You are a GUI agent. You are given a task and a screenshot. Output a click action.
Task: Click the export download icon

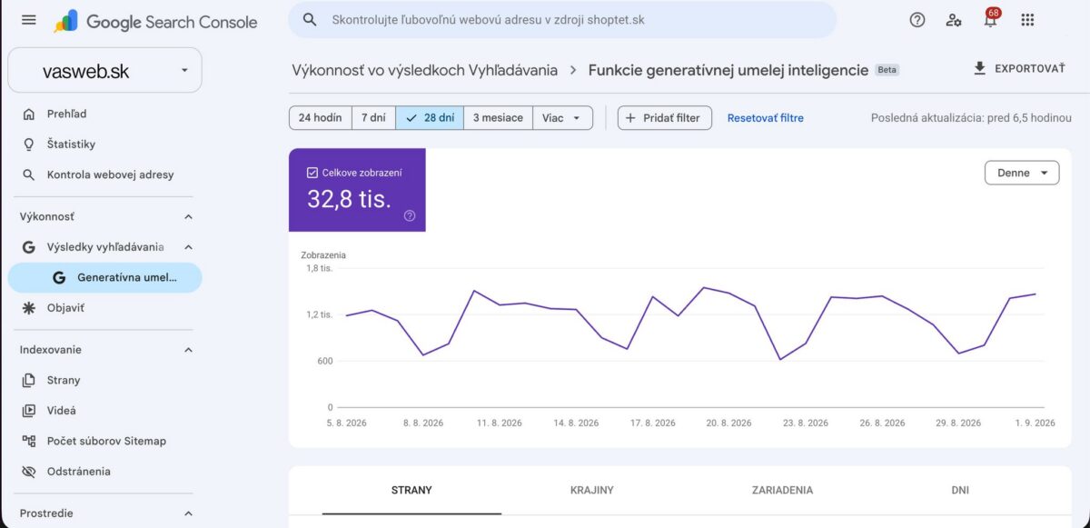point(979,68)
